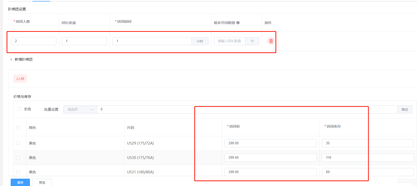Click 黑色 in the US30 (175/76A) row

[x=32, y=158]
